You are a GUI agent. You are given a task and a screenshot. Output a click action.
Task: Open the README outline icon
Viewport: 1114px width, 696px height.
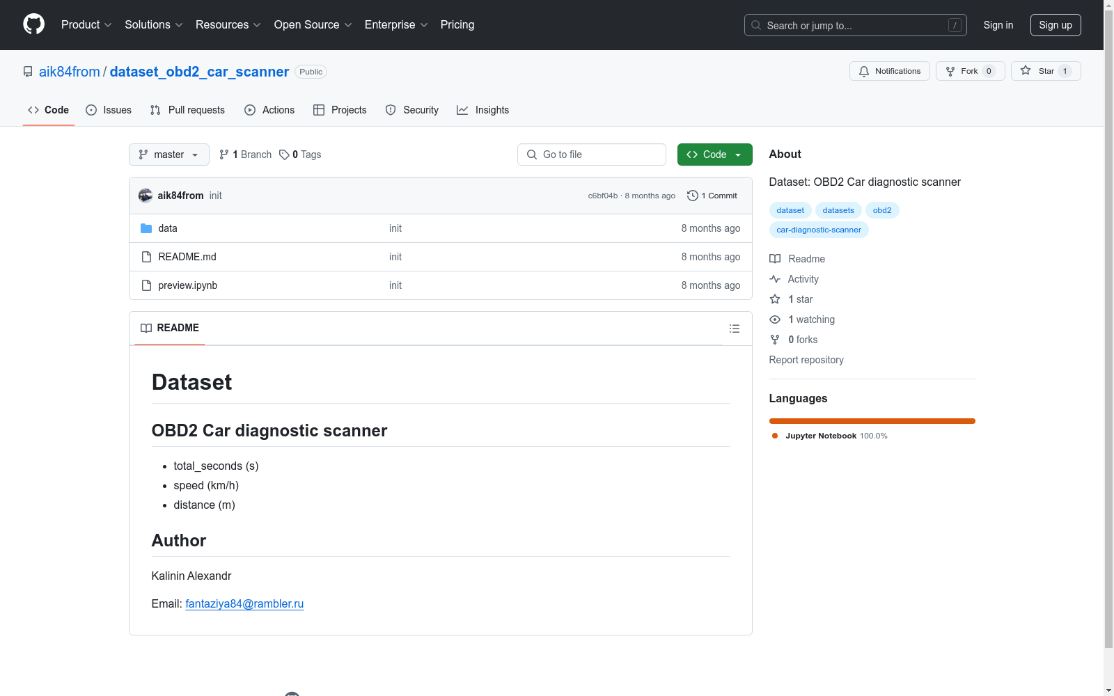[735, 329]
